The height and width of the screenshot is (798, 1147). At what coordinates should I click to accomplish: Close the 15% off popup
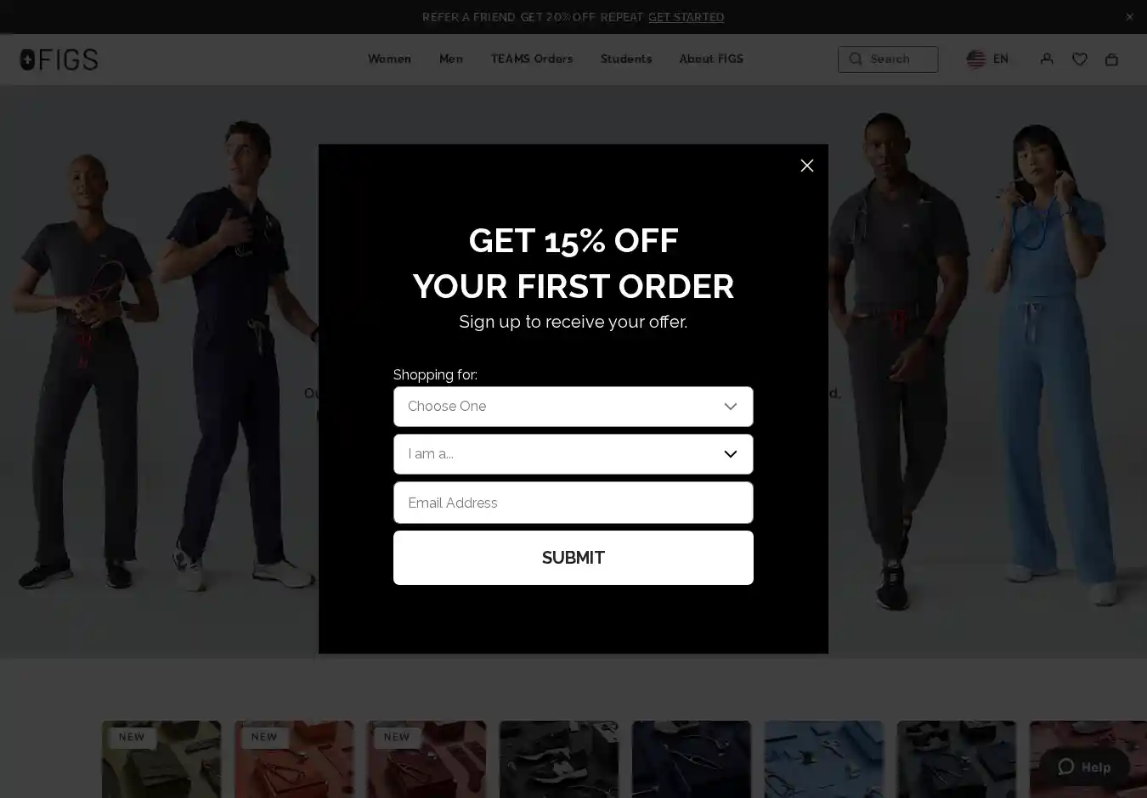[x=807, y=166]
